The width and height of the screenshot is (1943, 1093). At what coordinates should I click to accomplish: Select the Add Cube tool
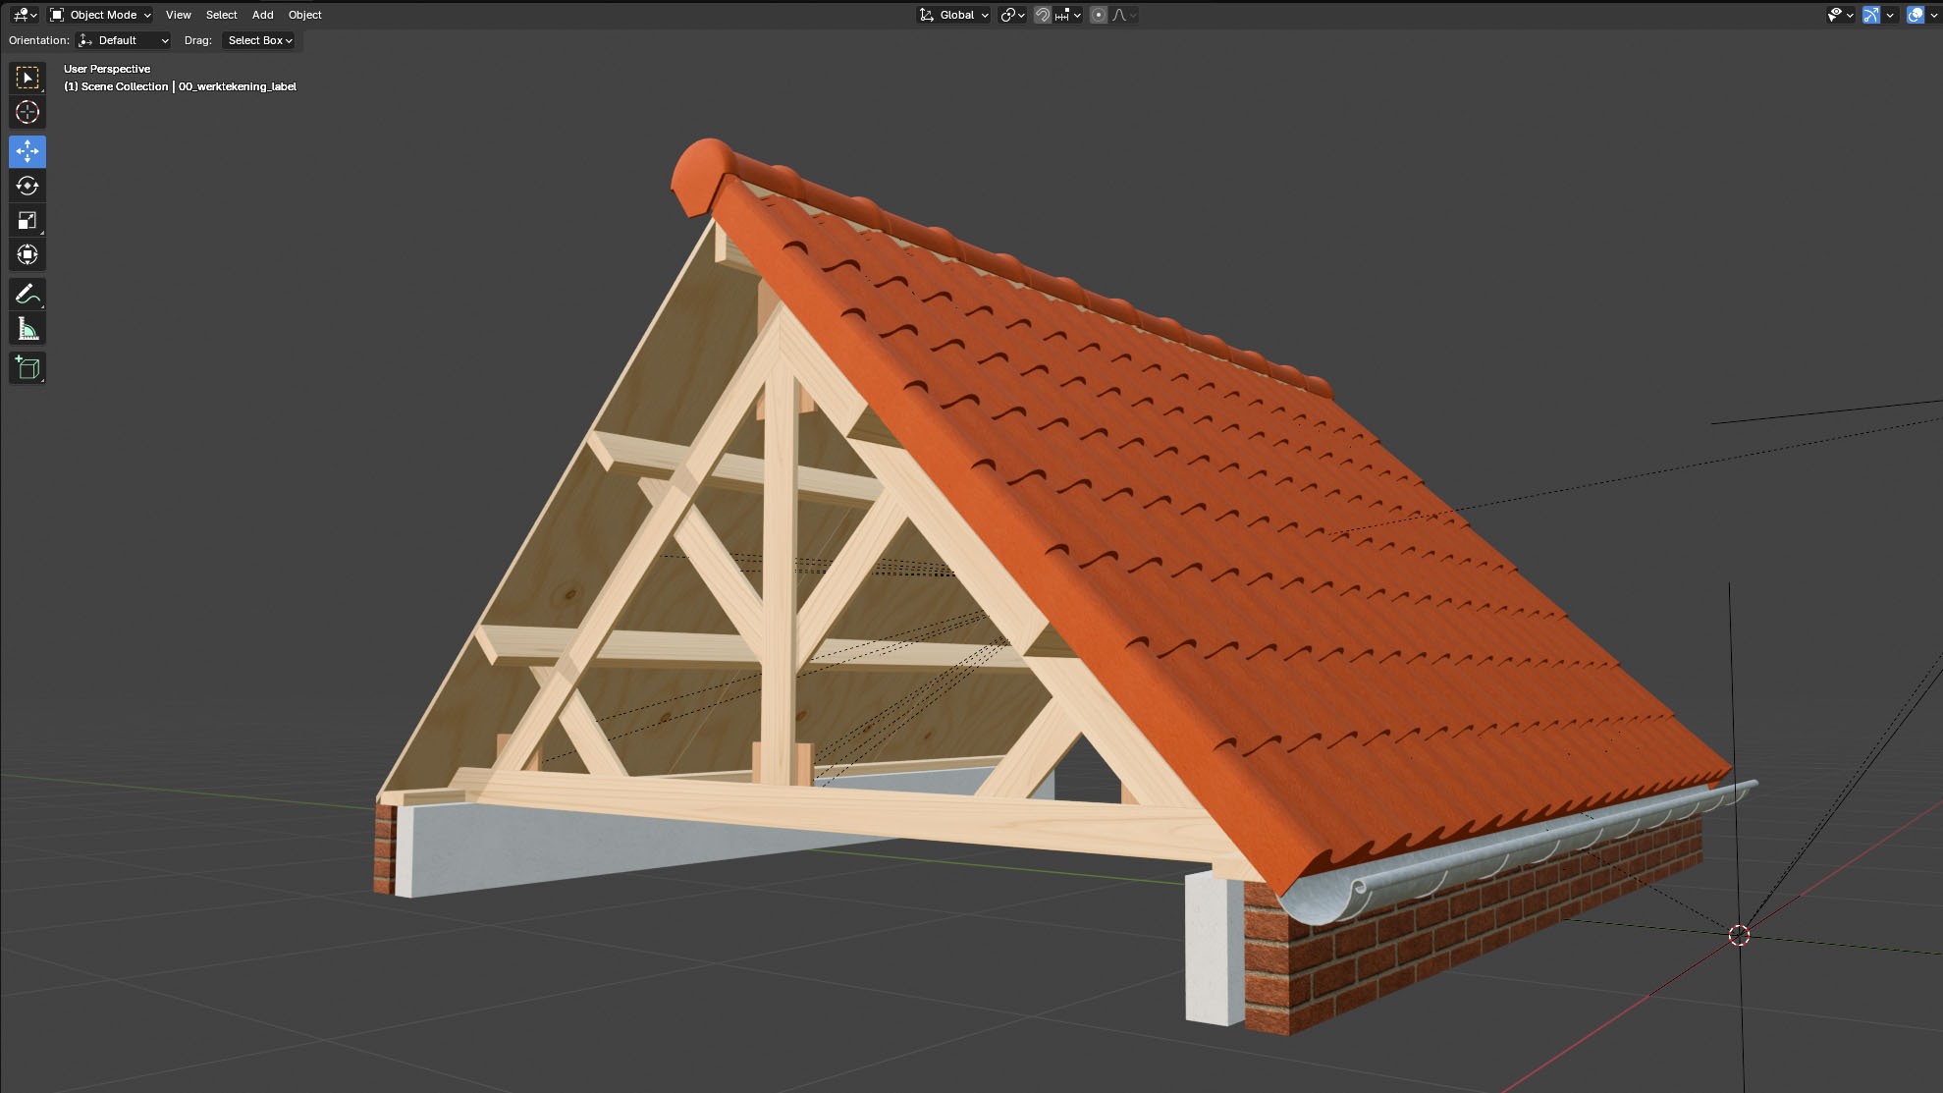coord(27,368)
